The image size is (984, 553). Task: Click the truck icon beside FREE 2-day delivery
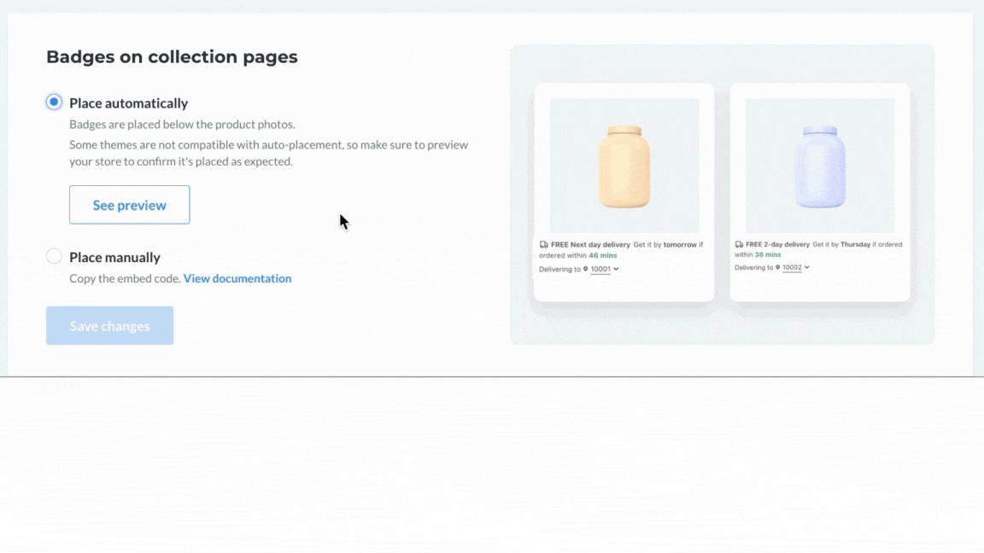(739, 245)
